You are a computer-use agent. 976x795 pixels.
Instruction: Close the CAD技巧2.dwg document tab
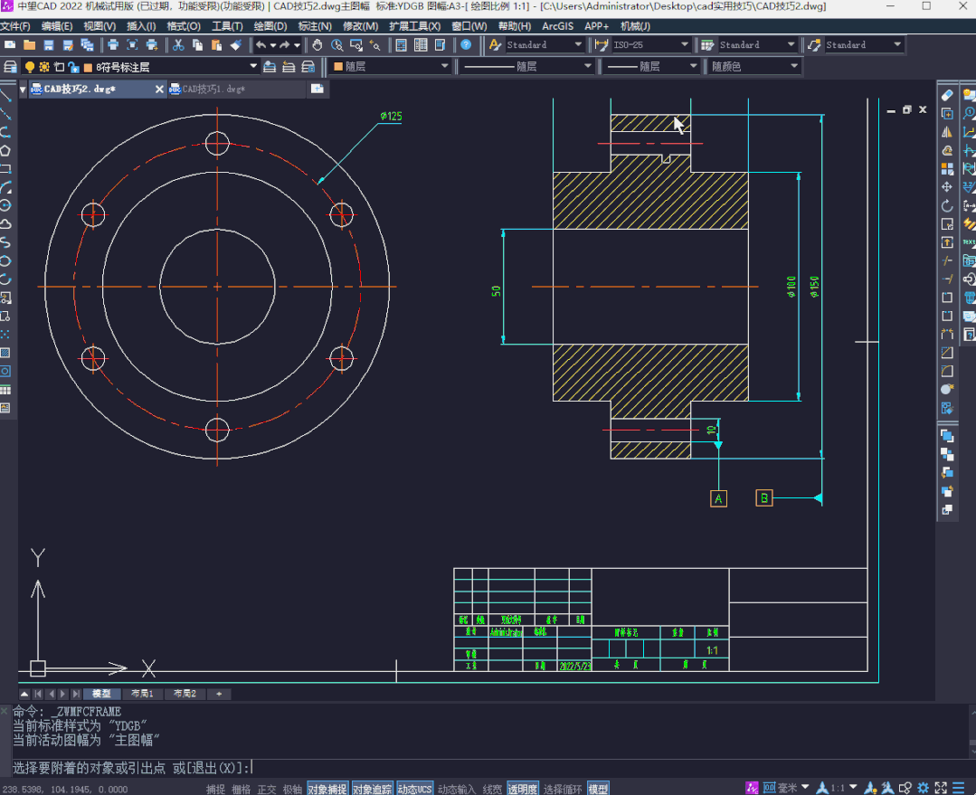(160, 89)
